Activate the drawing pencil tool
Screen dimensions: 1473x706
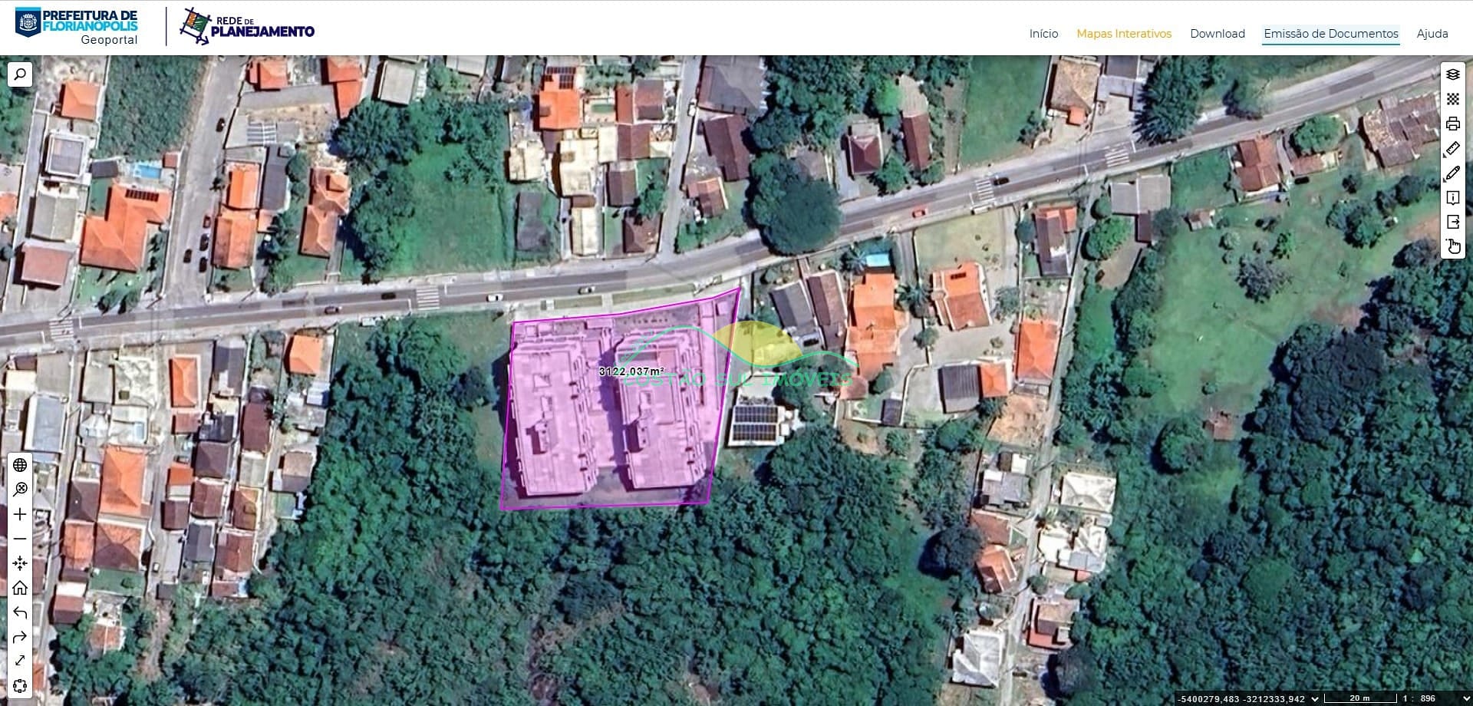1452,173
